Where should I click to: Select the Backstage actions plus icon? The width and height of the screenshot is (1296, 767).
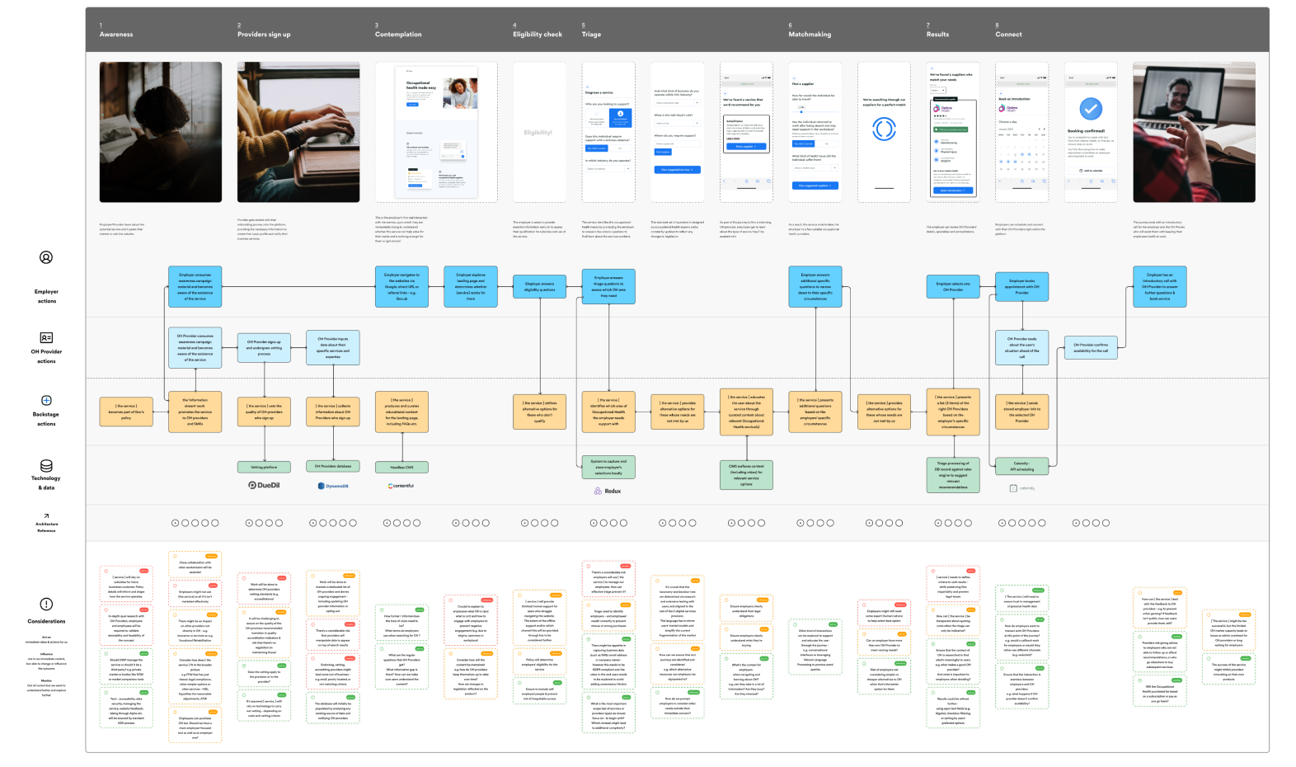coord(46,401)
